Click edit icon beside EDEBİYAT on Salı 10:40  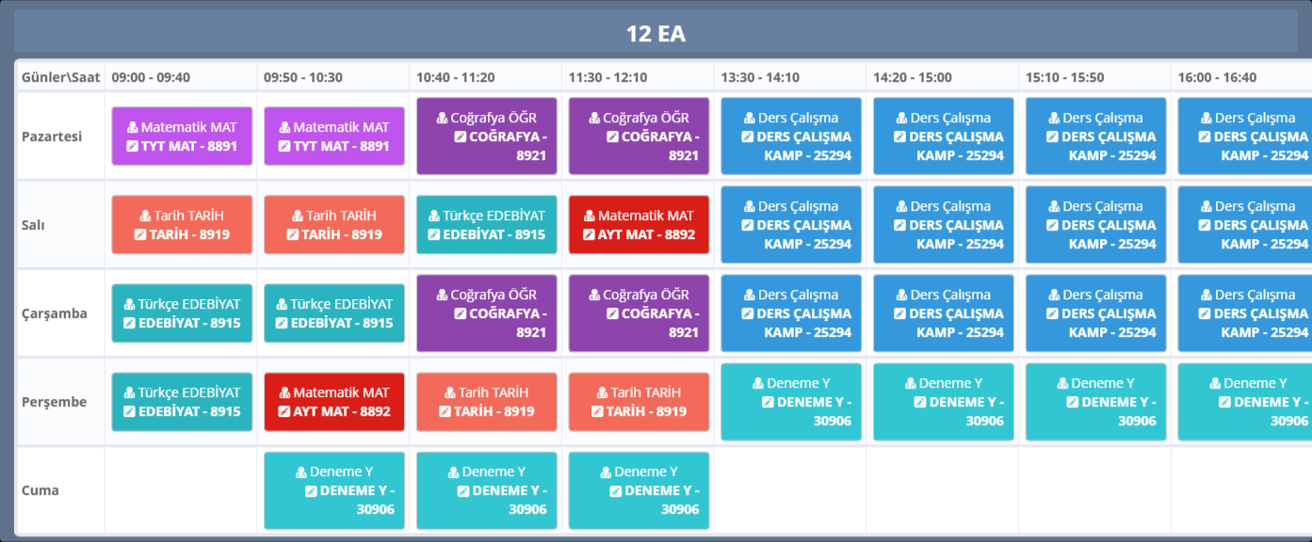click(x=434, y=234)
